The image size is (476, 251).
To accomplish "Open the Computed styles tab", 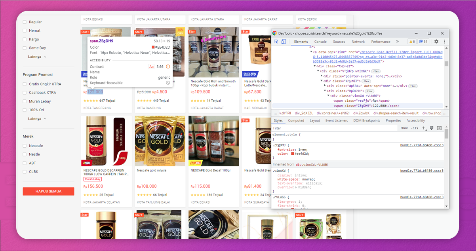I will [296, 120].
